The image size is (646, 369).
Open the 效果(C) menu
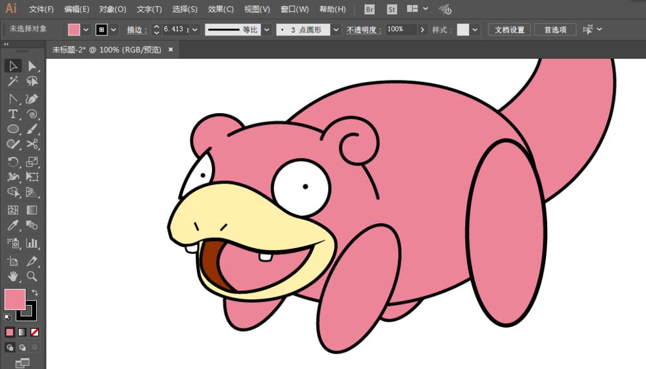click(220, 9)
